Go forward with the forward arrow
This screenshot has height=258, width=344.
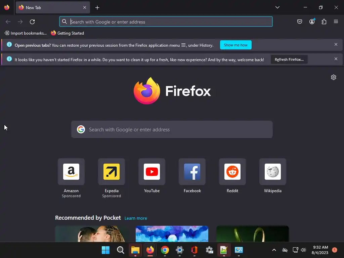20,22
